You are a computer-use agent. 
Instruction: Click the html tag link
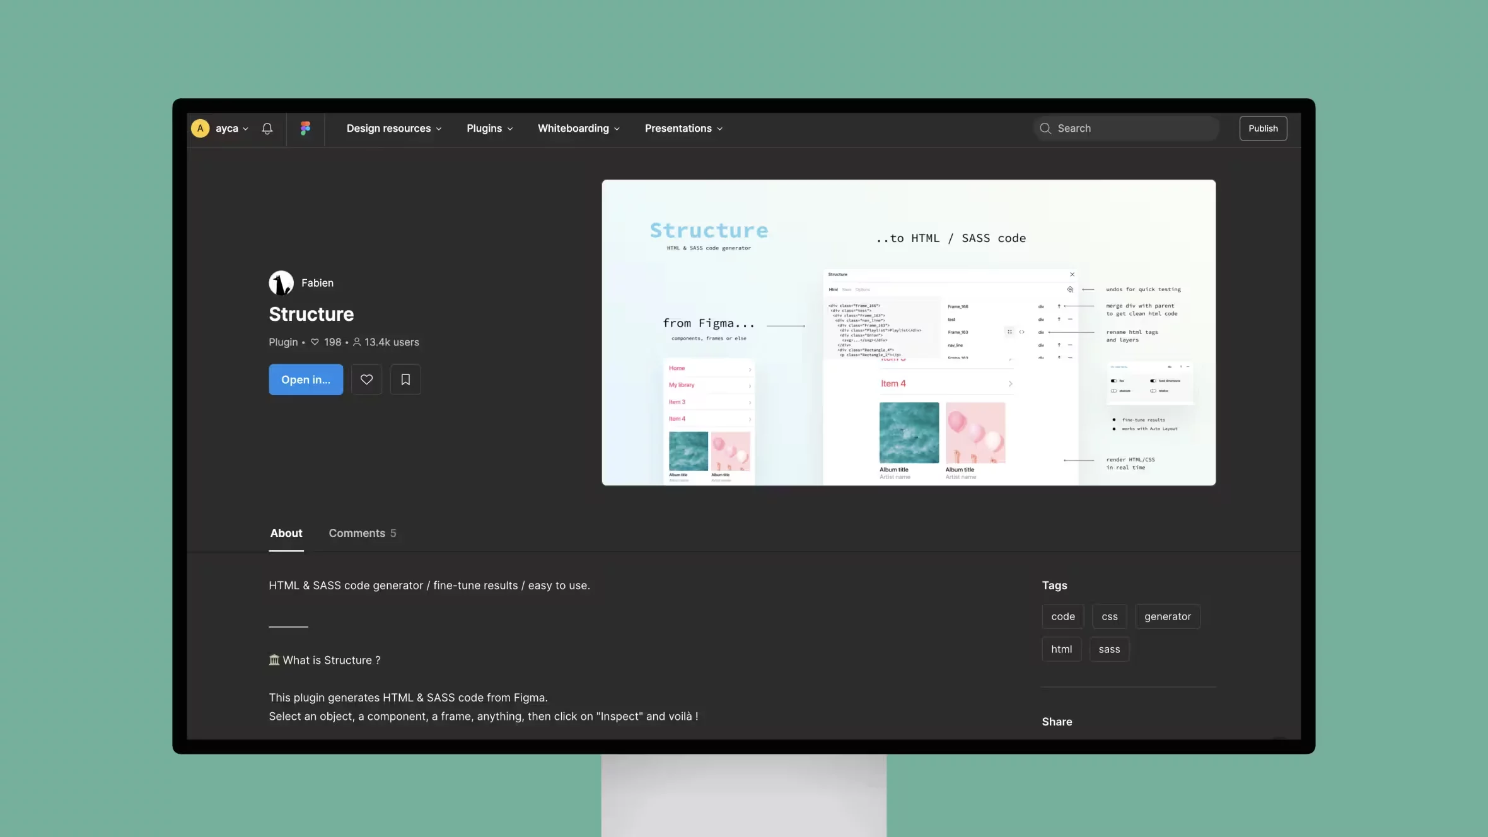[x=1061, y=649]
